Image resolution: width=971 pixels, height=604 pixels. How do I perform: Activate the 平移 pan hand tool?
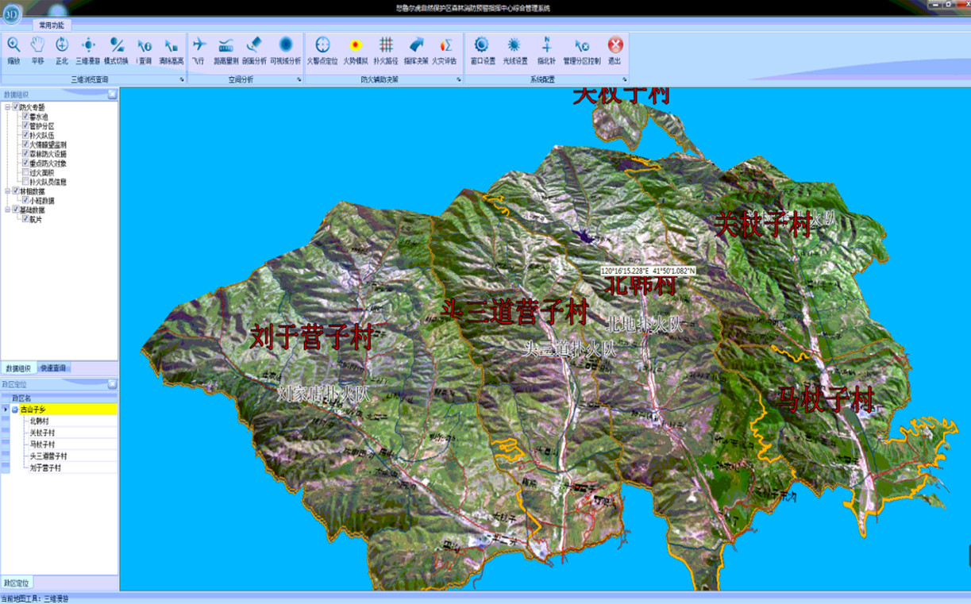[x=37, y=49]
